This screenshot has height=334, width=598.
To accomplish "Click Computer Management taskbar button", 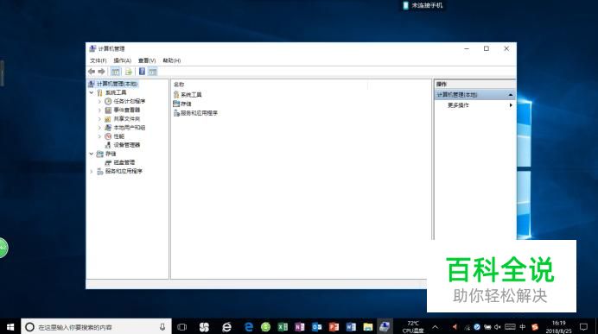I will (385, 327).
